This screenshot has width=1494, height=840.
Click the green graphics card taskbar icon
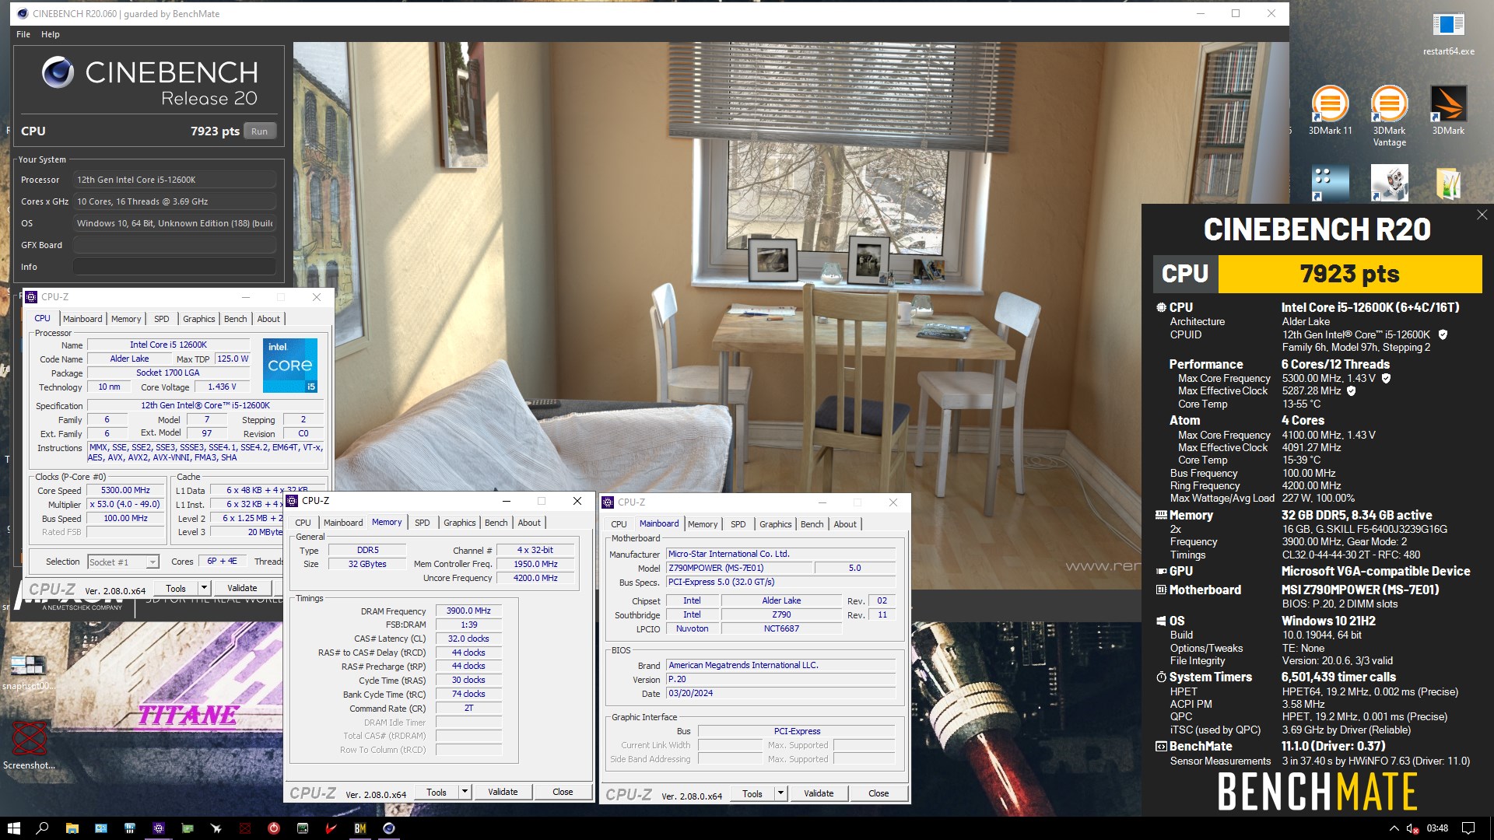pyautogui.click(x=187, y=828)
